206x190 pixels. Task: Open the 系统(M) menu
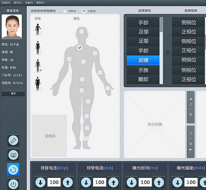click(x=6, y=2)
